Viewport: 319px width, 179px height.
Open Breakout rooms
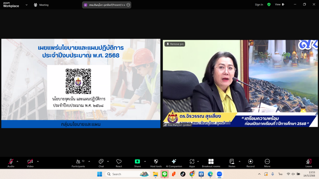point(211,163)
